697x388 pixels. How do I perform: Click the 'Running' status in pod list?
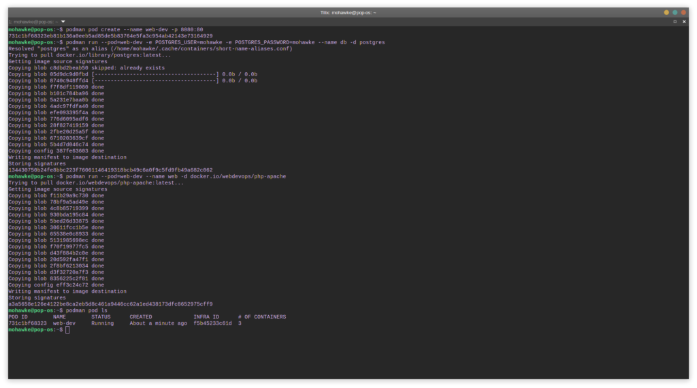point(103,323)
